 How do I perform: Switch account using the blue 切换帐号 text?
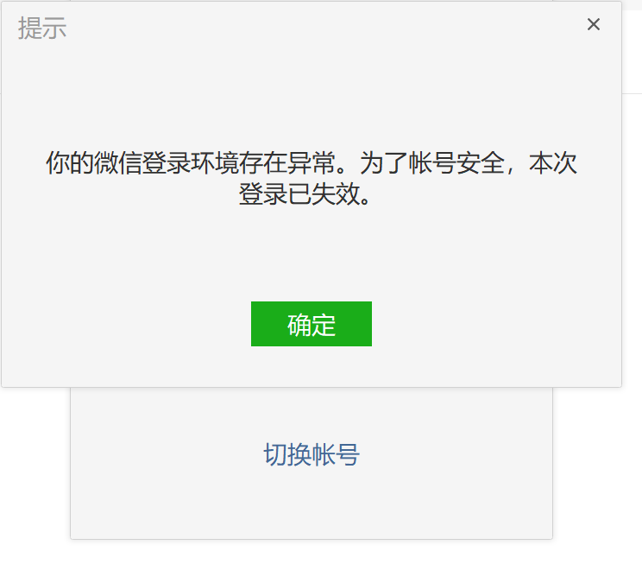pos(312,454)
